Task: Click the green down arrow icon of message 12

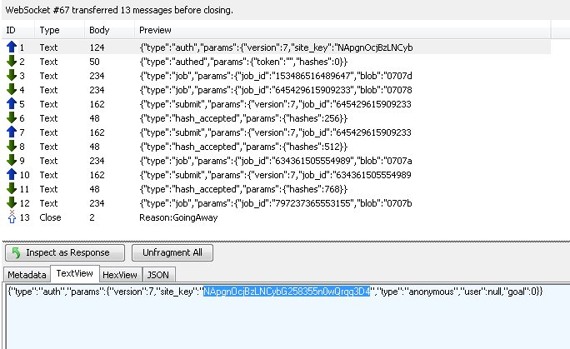Action: (12, 202)
